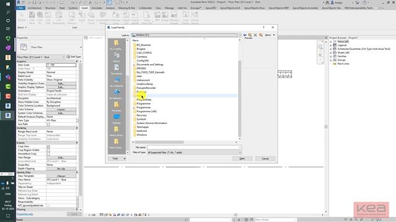Open the Manage ribbon tab
The height and width of the screenshot is (222, 396).
(170, 8)
